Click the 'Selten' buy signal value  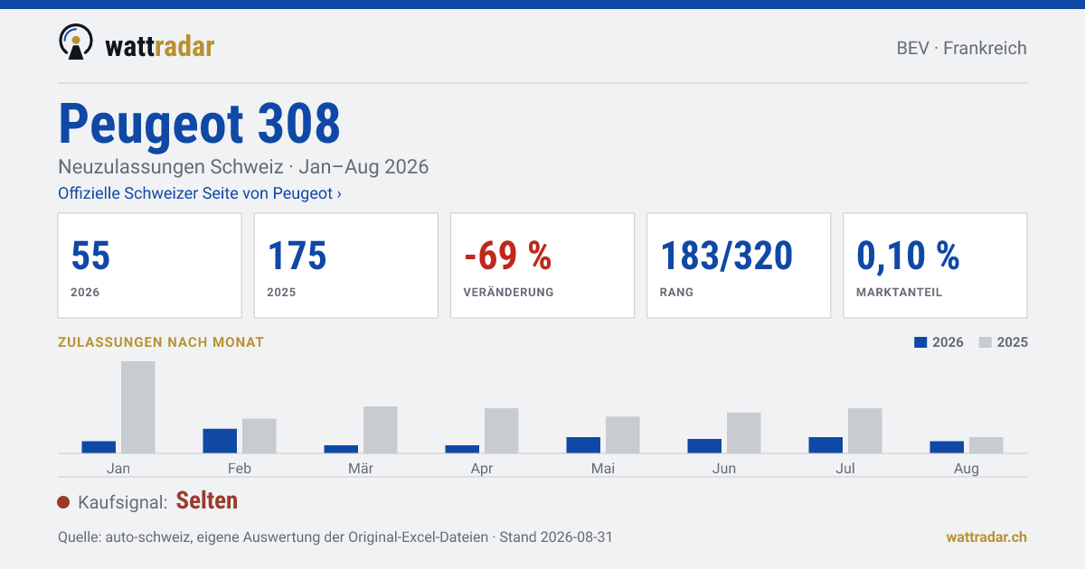pyautogui.click(x=207, y=500)
